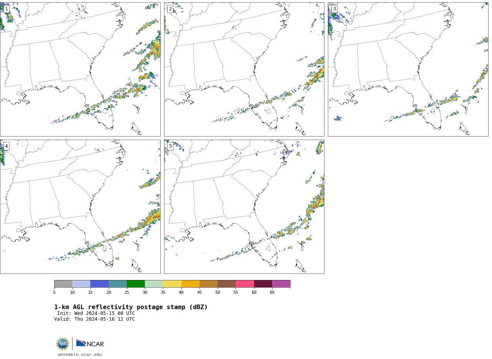Click the light blue 10-15 dBZ swatch
This screenshot has width=492, height=359.
(81, 284)
